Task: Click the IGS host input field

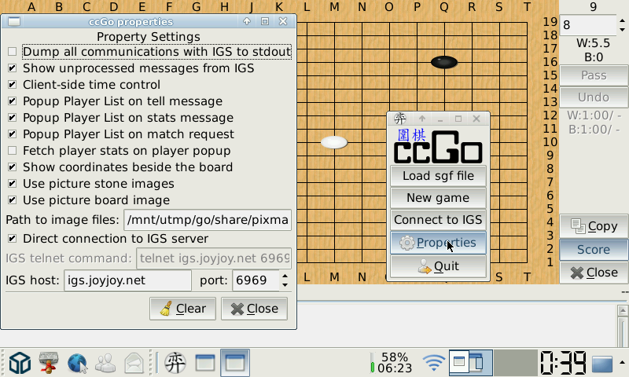Action: 127,280
